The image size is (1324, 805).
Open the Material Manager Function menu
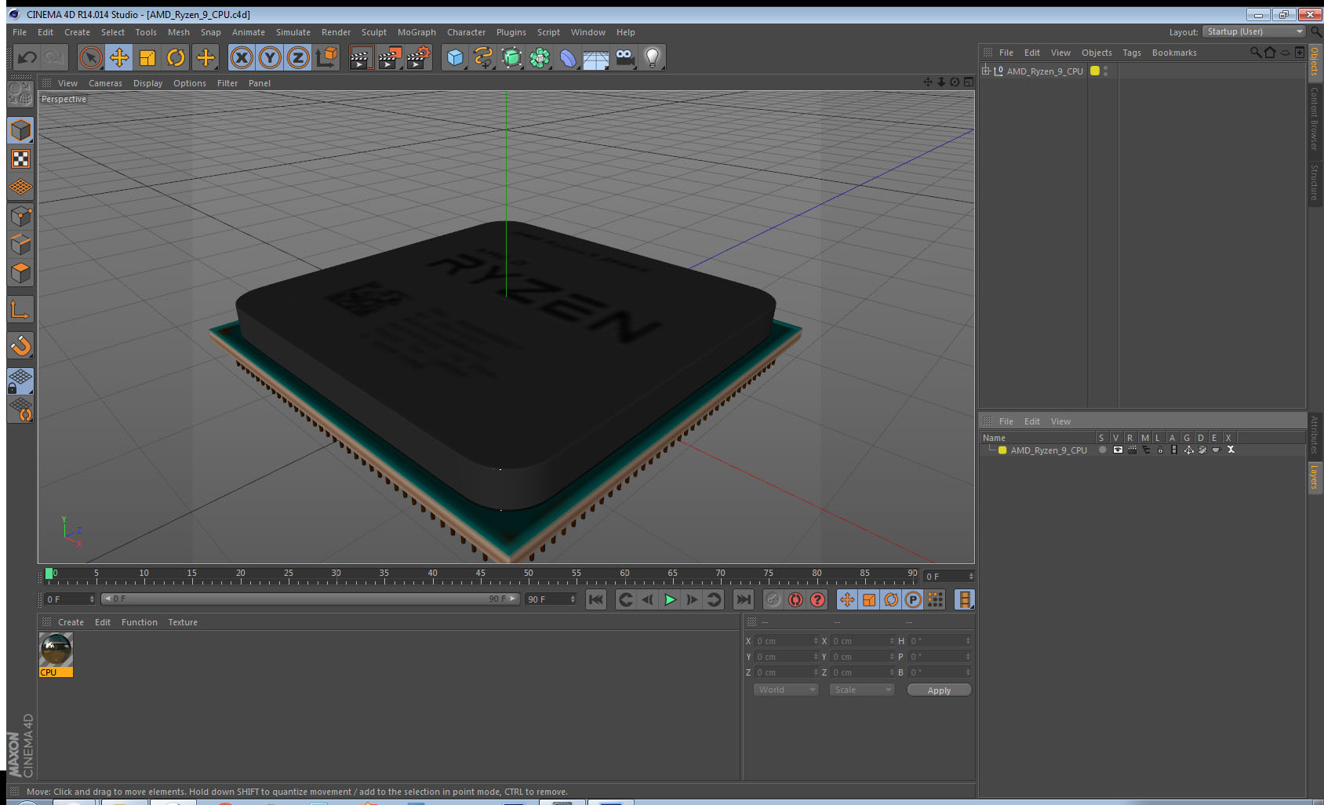(139, 622)
